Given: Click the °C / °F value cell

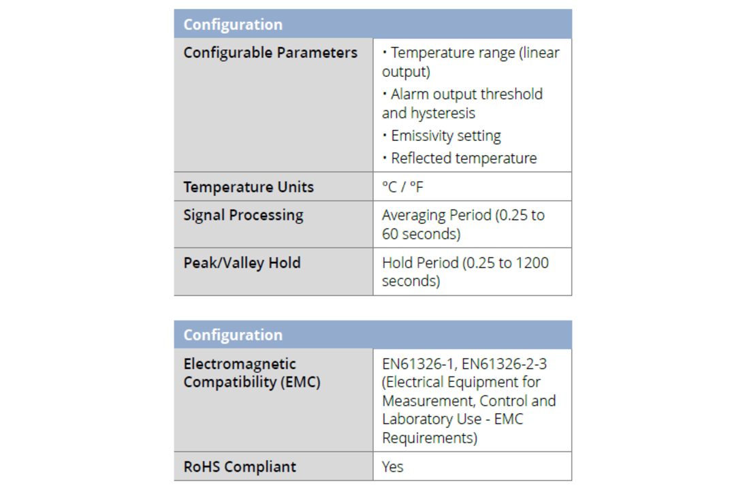Looking at the screenshot, I should (472, 186).
